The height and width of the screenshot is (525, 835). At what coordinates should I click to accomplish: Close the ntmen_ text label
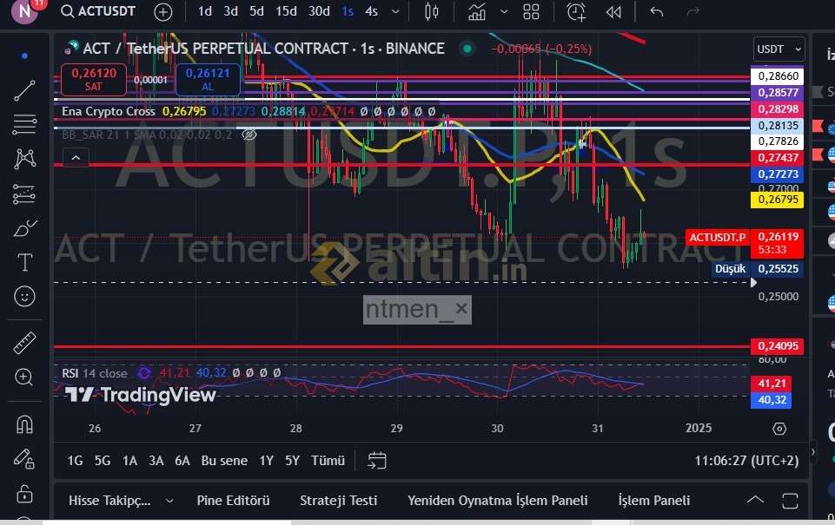461,308
